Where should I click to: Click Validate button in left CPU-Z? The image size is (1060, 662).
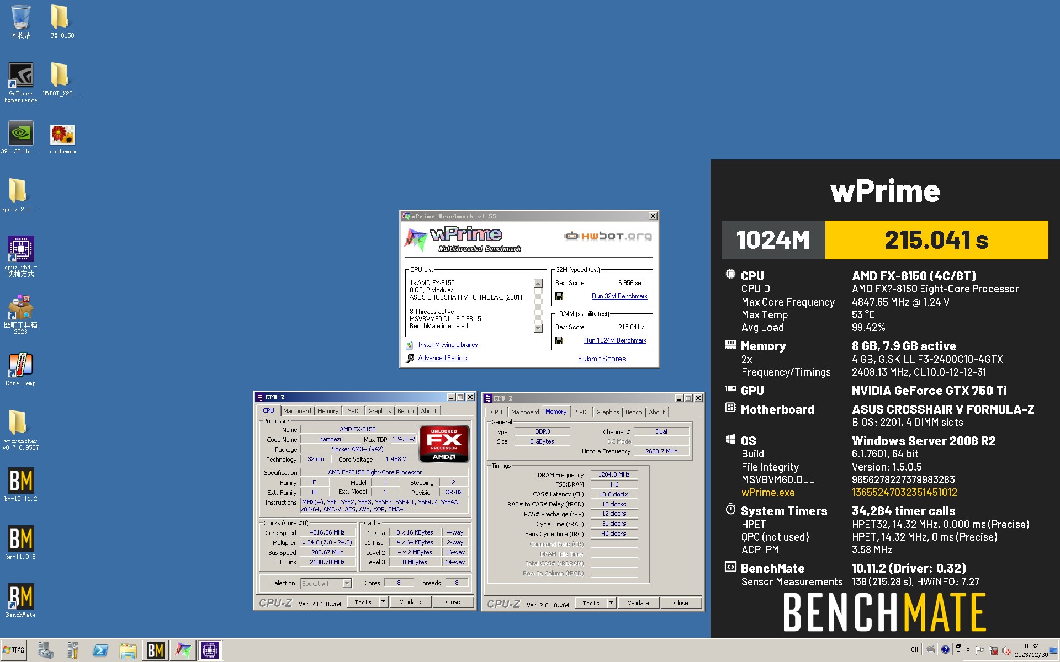pos(410,602)
